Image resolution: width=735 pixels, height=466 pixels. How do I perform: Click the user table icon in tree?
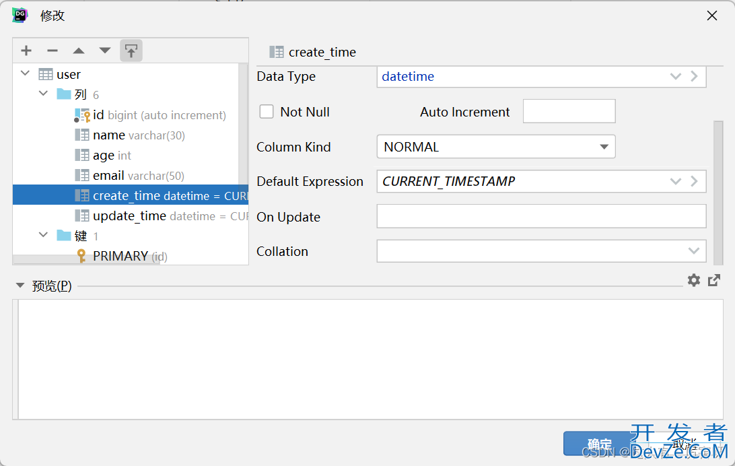coord(46,75)
